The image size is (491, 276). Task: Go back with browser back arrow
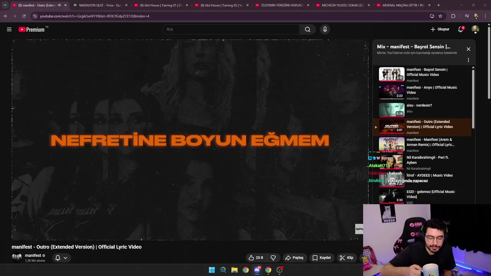tap(5, 16)
